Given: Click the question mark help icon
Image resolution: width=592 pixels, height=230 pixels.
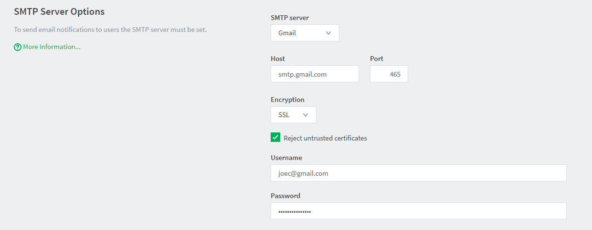Looking at the screenshot, I should pos(18,47).
